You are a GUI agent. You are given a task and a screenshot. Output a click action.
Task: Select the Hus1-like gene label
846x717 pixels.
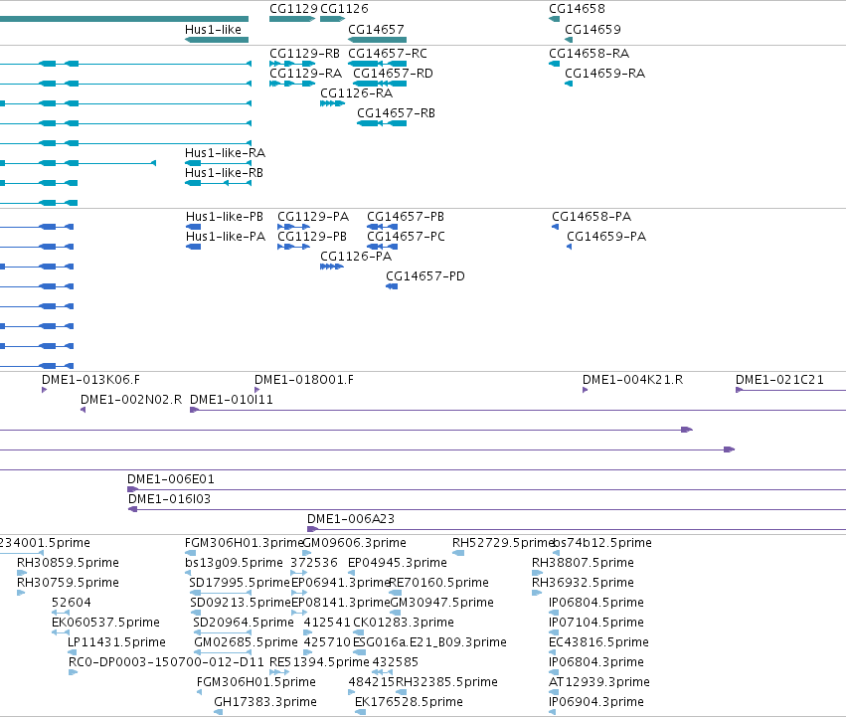[x=213, y=30]
